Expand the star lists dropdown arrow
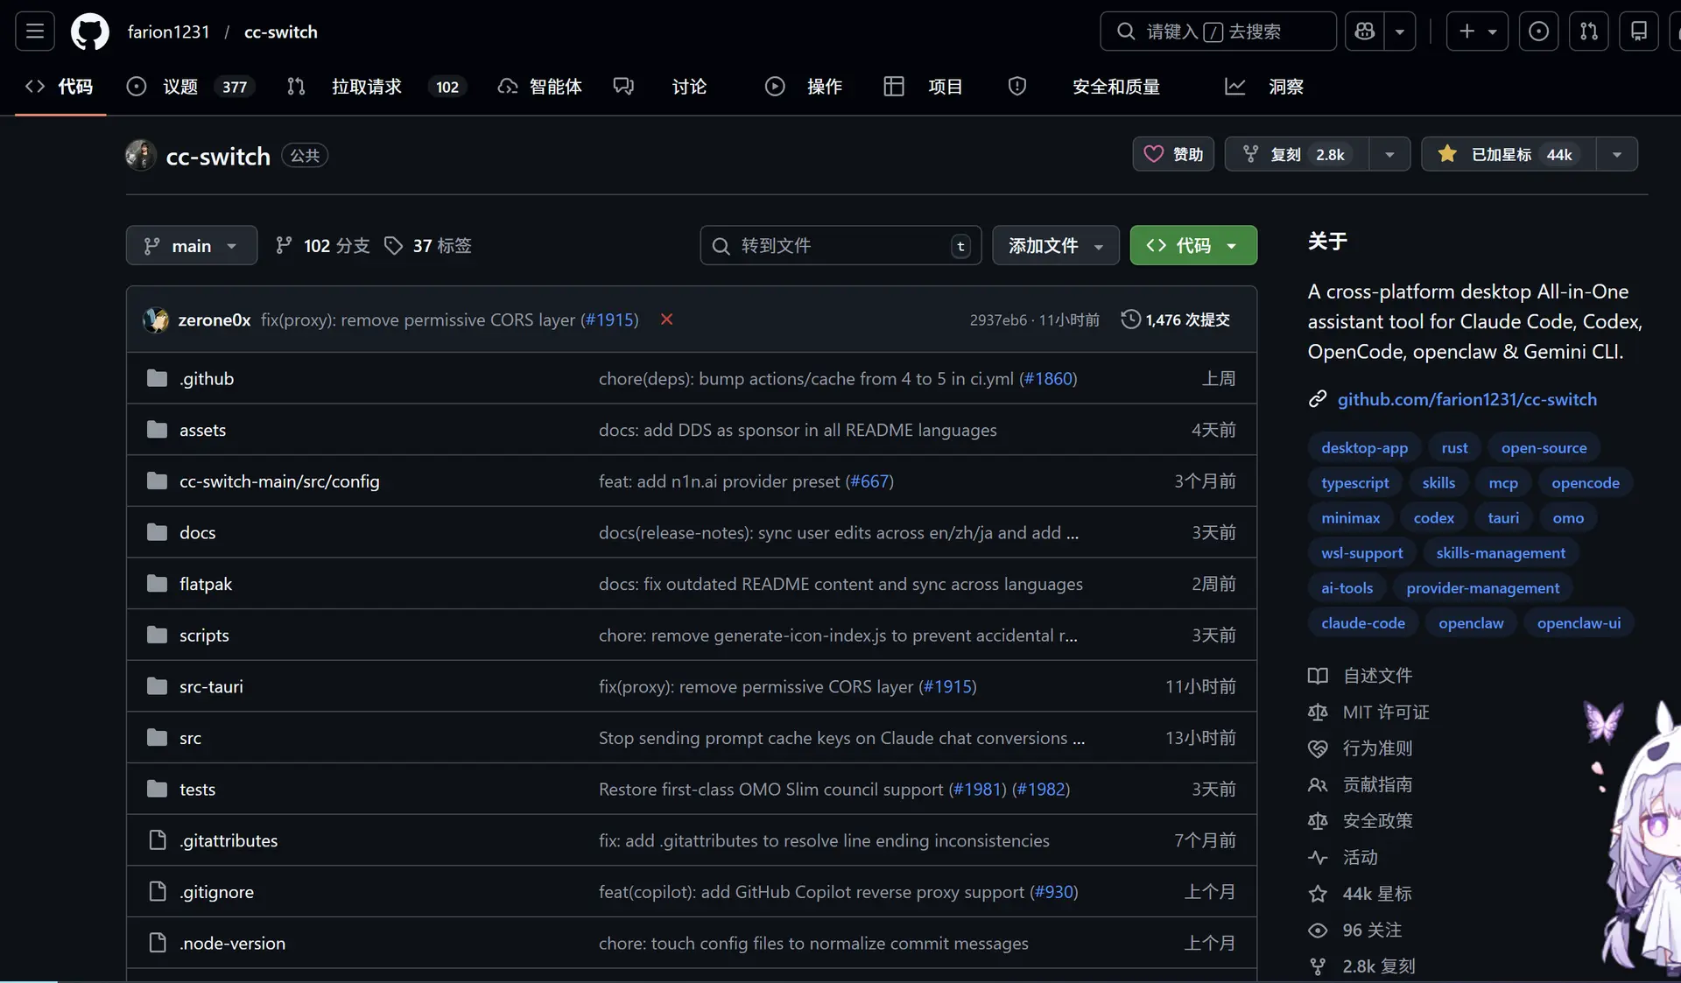This screenshot has height=983, width=1681. (x=1617, y=154)
